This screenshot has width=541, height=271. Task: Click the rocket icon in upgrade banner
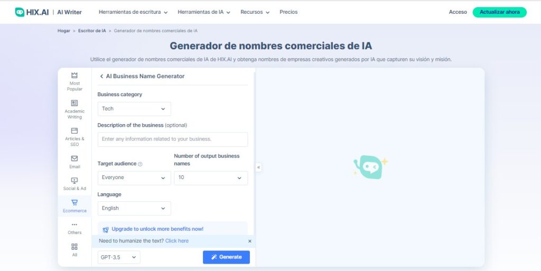click(106, 229)
